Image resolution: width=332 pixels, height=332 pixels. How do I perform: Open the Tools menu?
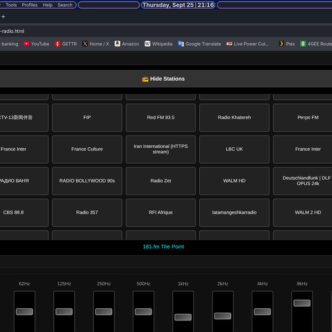tap(11, 5)
